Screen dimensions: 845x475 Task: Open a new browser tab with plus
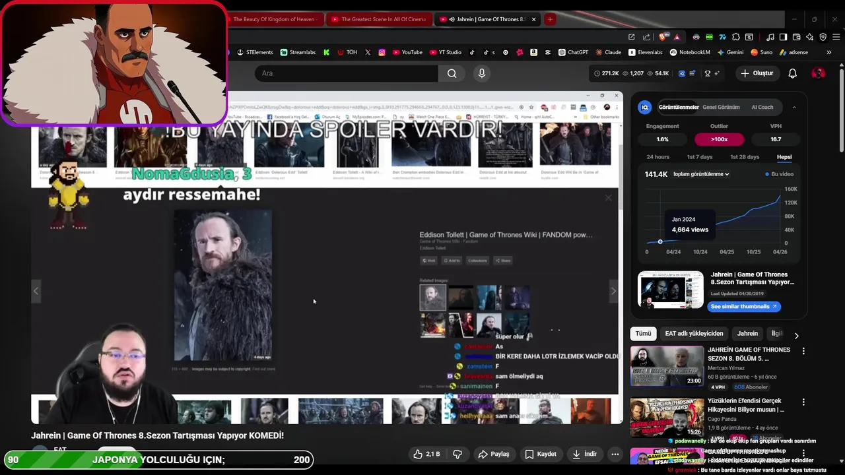point(549,19)
